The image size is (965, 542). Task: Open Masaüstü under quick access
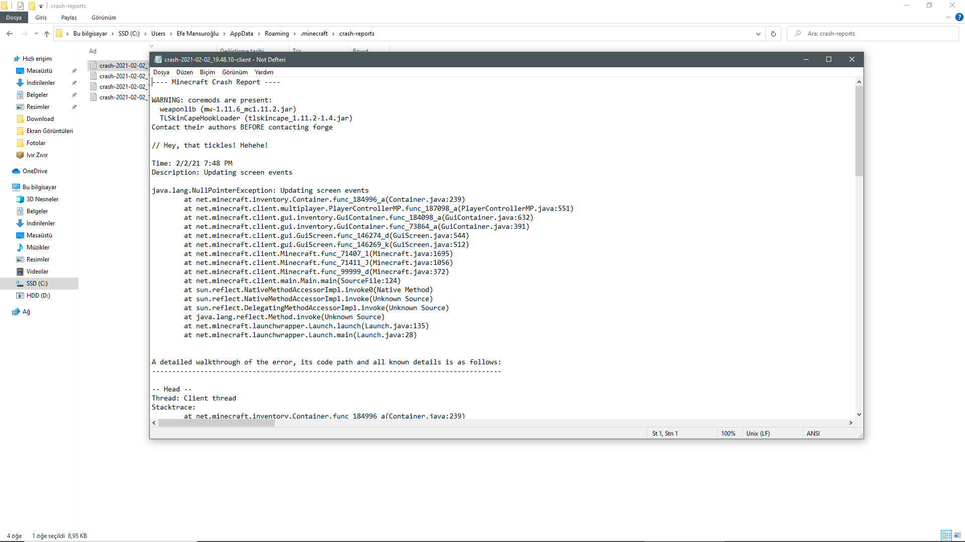pos(39,71)
